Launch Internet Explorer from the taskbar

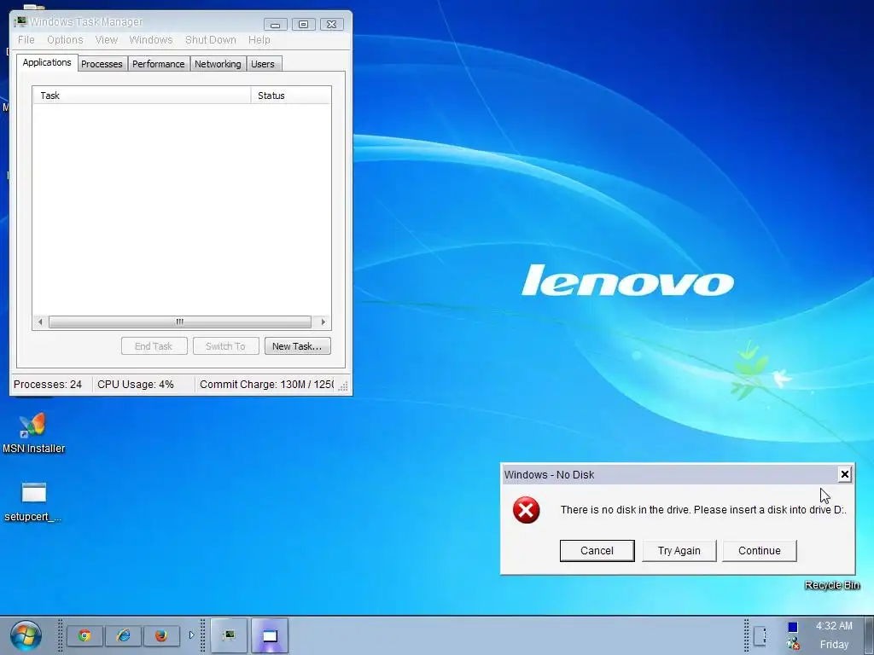(123, 635)
